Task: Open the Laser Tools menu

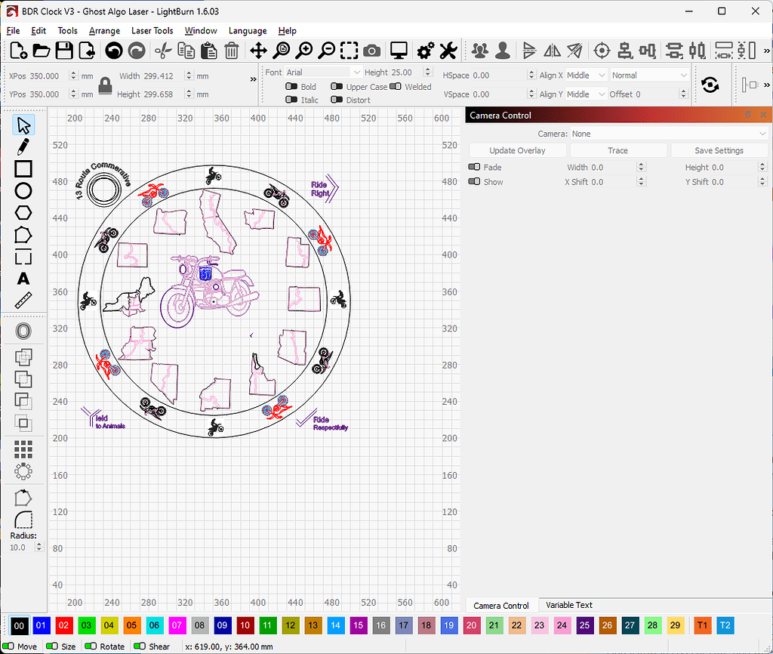Action: [152, 31]
